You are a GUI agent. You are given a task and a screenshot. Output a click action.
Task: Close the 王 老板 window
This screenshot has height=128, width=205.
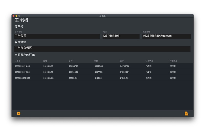[x=14, y=16]
